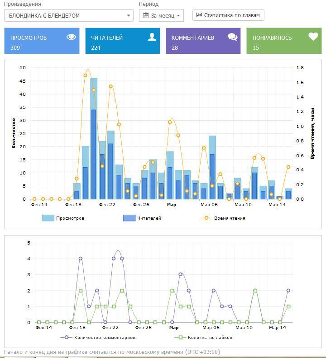Select the Комментариев 28 stat card

pyautogui.click(x=203, y=41)
